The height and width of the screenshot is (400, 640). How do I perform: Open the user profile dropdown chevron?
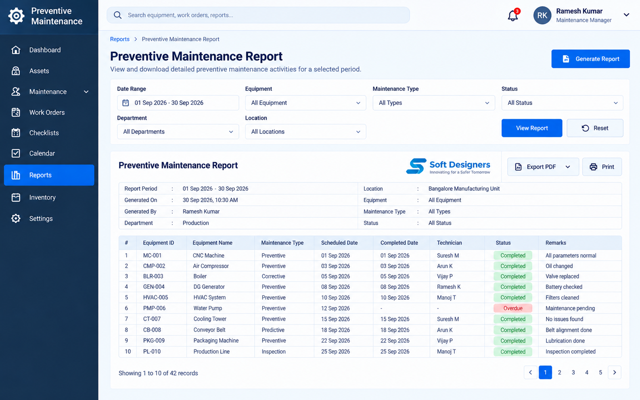626,15
